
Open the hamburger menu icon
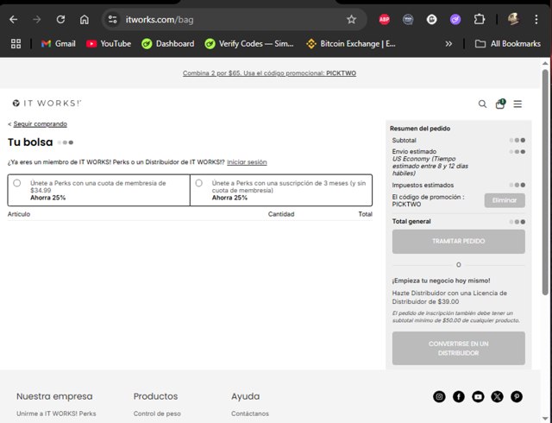coord(517,104)
